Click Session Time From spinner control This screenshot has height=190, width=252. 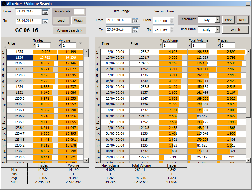172,21
